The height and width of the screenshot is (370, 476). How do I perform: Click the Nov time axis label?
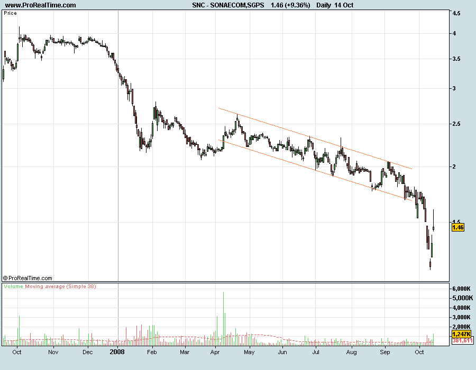(53, 352)
